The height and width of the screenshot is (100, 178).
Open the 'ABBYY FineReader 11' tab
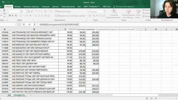(x=92, y=7)
